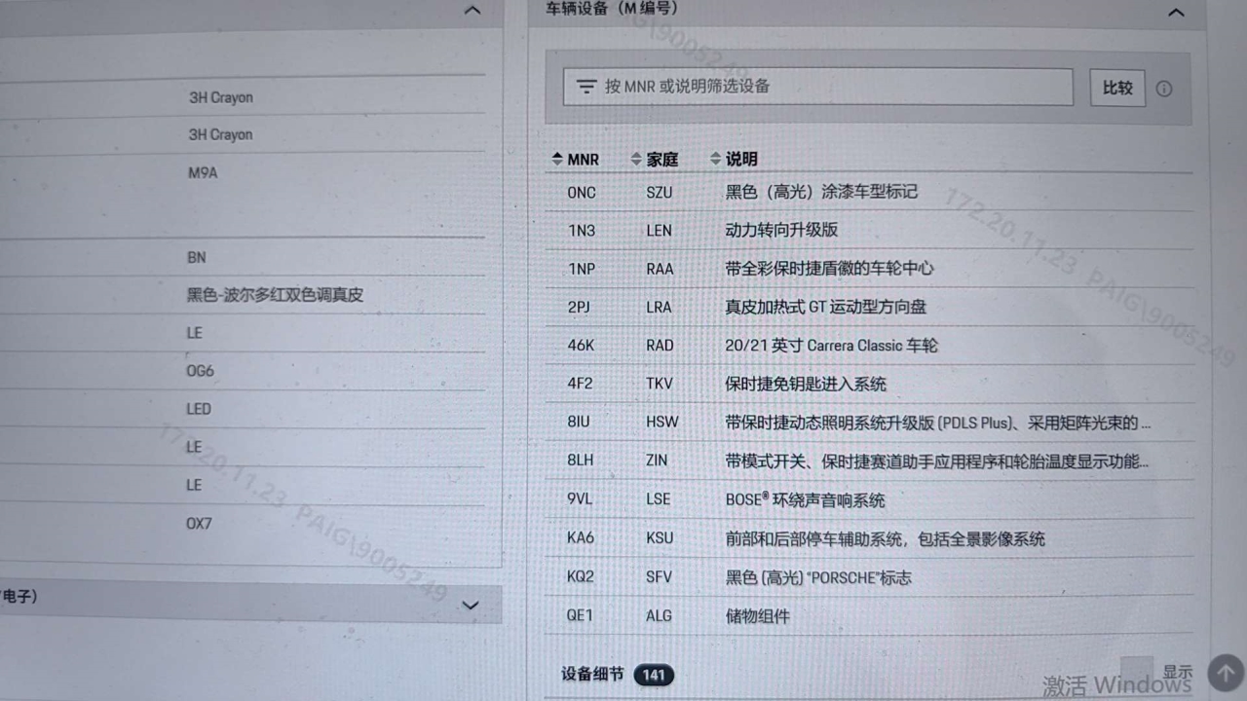This screenshot has width=1247, height=701.
Task: Sort table by 家庭 column
Action: pyautogui.click(x=655, y=159)
